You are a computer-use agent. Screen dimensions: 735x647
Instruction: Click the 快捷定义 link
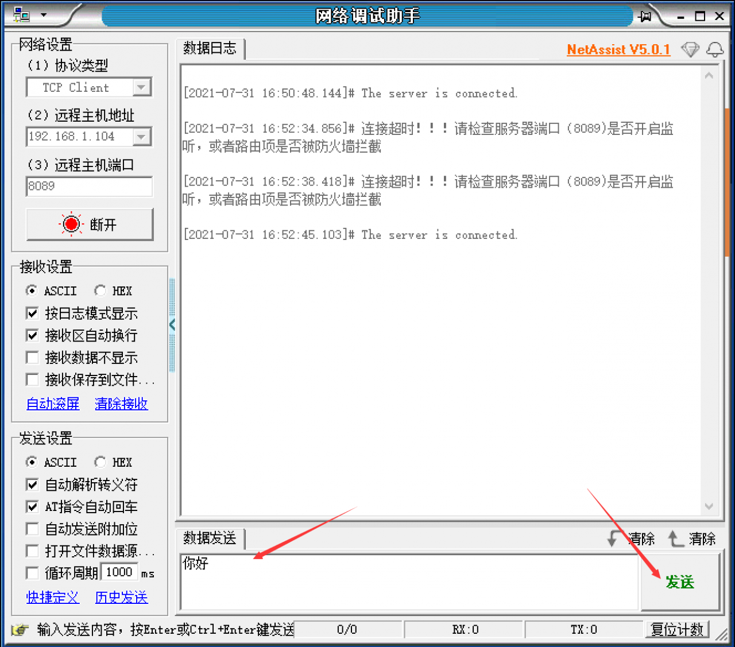point(53,597)
